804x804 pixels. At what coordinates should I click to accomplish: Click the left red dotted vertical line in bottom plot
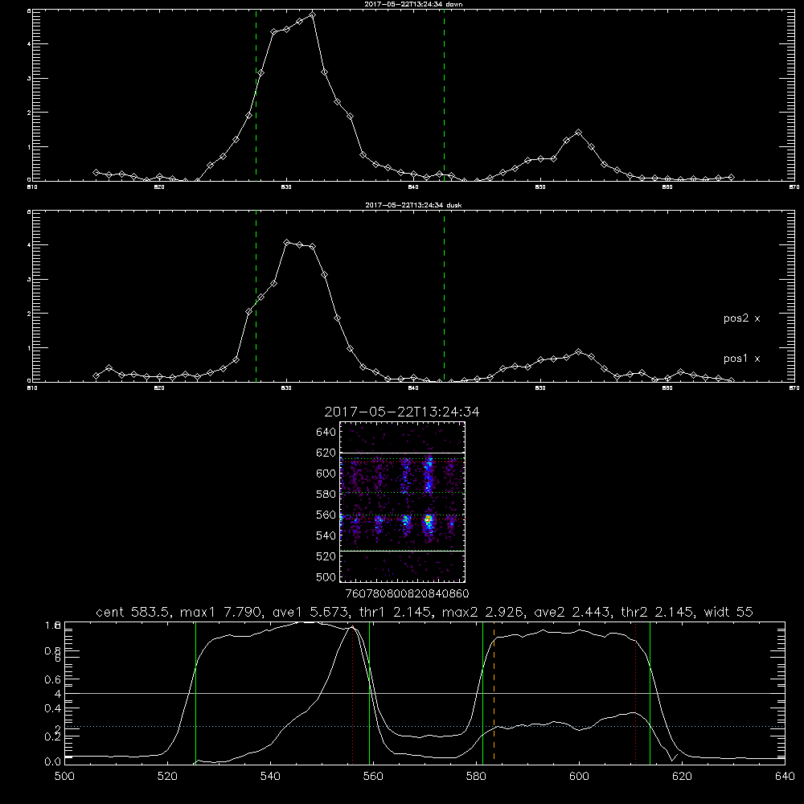(x=352, y=694)
